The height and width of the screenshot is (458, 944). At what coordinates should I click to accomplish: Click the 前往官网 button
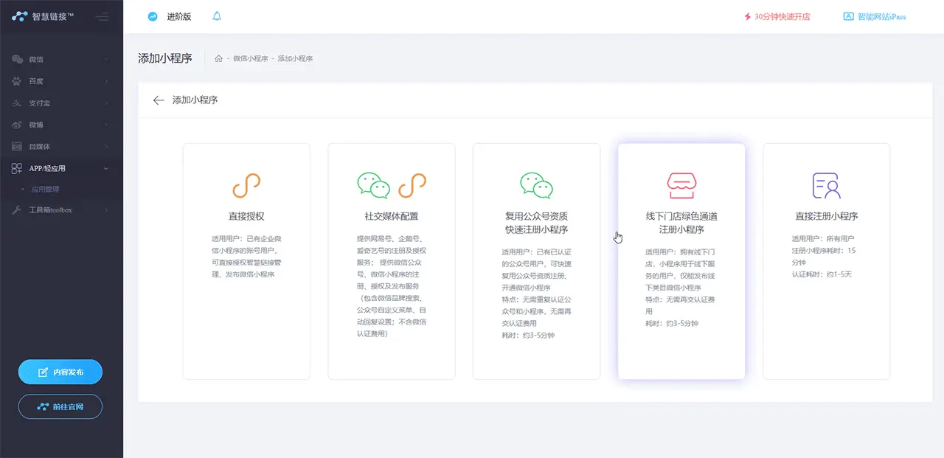pyautogui.click(x=60, y=406)
